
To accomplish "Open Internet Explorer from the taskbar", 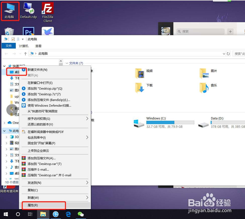I will tap(56, 214).
